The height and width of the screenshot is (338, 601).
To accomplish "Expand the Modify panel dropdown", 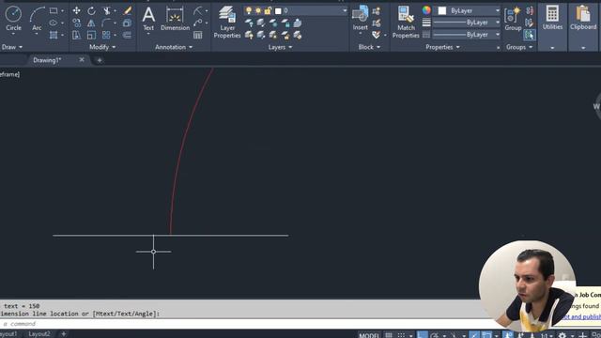I will pos(102,47).
